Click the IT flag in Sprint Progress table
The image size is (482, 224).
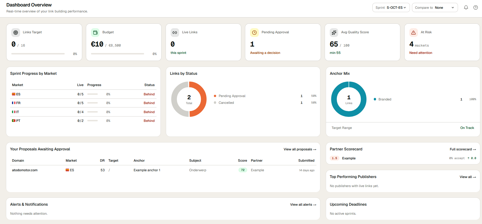pos(14,112)
